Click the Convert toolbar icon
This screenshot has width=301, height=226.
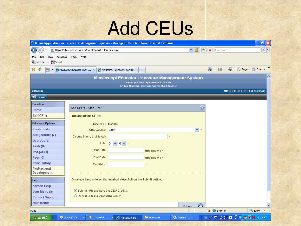pos(38,62)
